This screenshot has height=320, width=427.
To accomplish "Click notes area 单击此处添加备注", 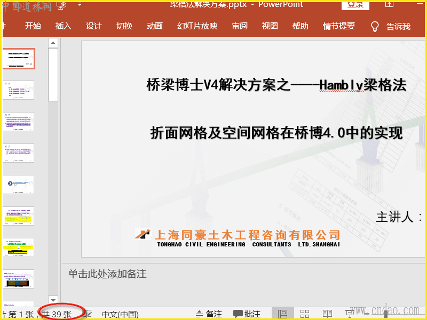I will [x=107, y=274].
